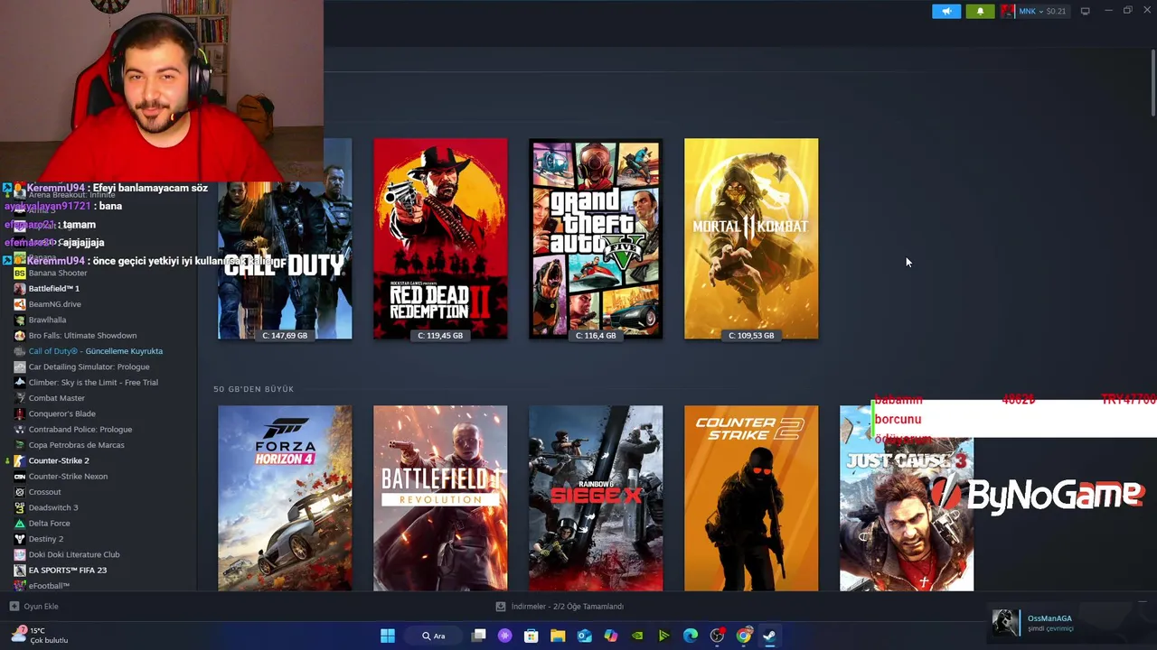Open Microsoft Copilot from taskbar
Image resolution: width=1157 pixels, height=650 pixels.
pyautogui.click(x=611, y=636)
